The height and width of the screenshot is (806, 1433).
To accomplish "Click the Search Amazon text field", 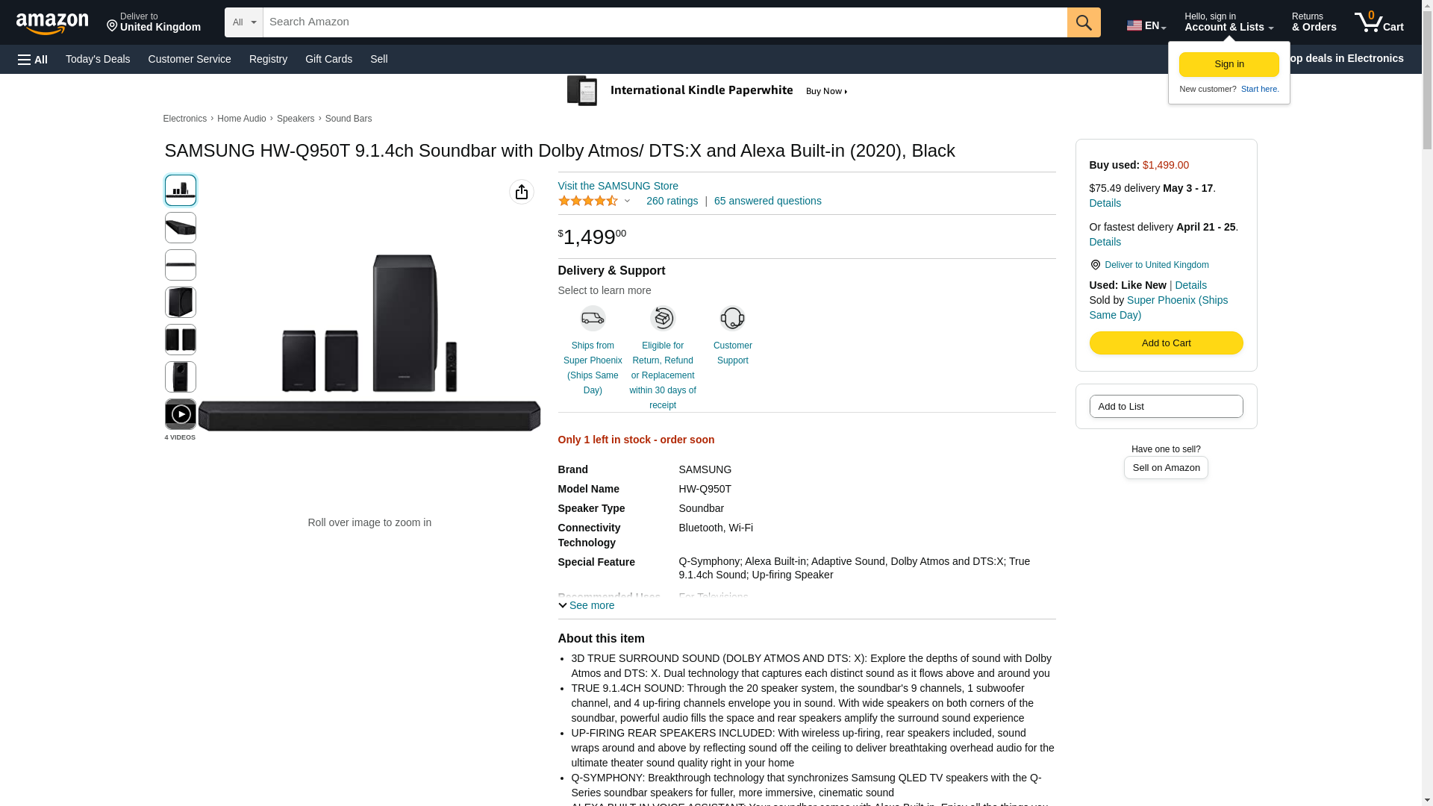I will pos(664,22).
